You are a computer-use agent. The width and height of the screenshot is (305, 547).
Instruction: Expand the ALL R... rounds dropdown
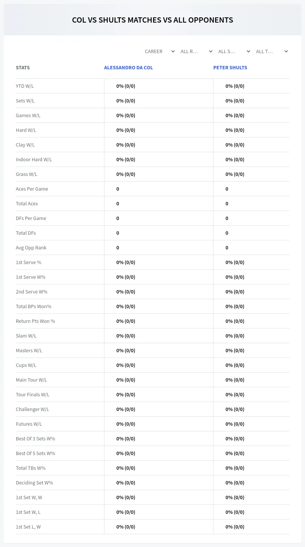coord(197,51)
